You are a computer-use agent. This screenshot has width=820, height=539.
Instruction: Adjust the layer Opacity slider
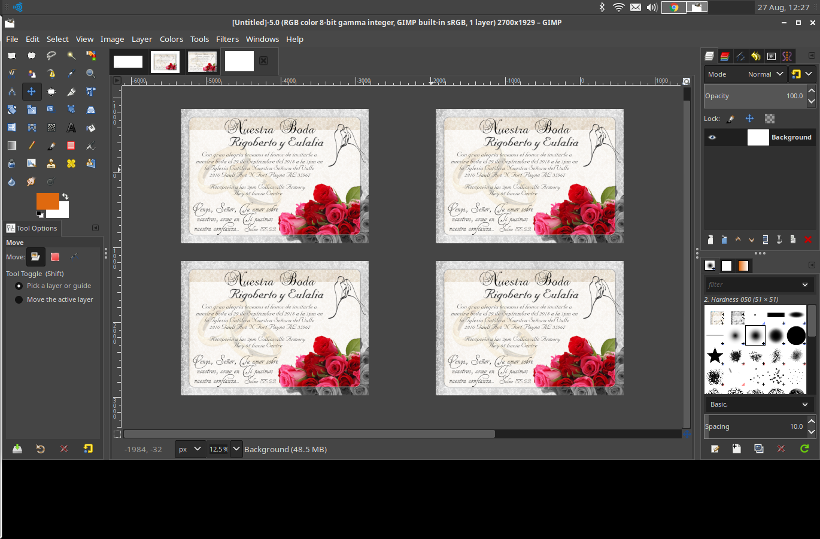click(x=755, y=96)
